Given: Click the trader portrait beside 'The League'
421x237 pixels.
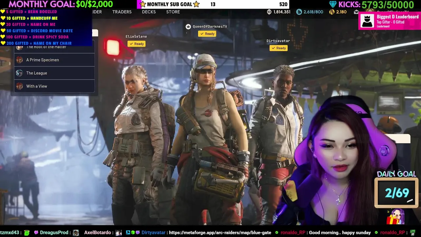Looking at the screenshot, I should 19,73.
